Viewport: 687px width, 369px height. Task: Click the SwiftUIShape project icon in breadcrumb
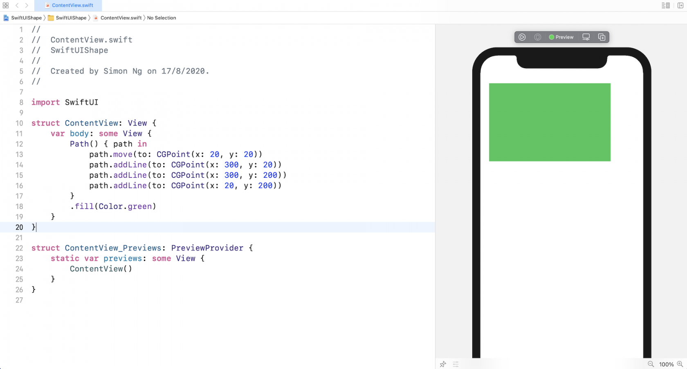pos(6,18)
